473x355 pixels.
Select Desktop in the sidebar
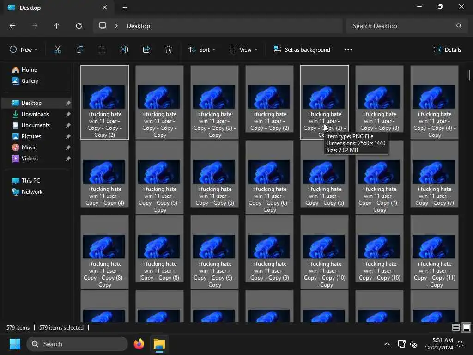point(37,103)
